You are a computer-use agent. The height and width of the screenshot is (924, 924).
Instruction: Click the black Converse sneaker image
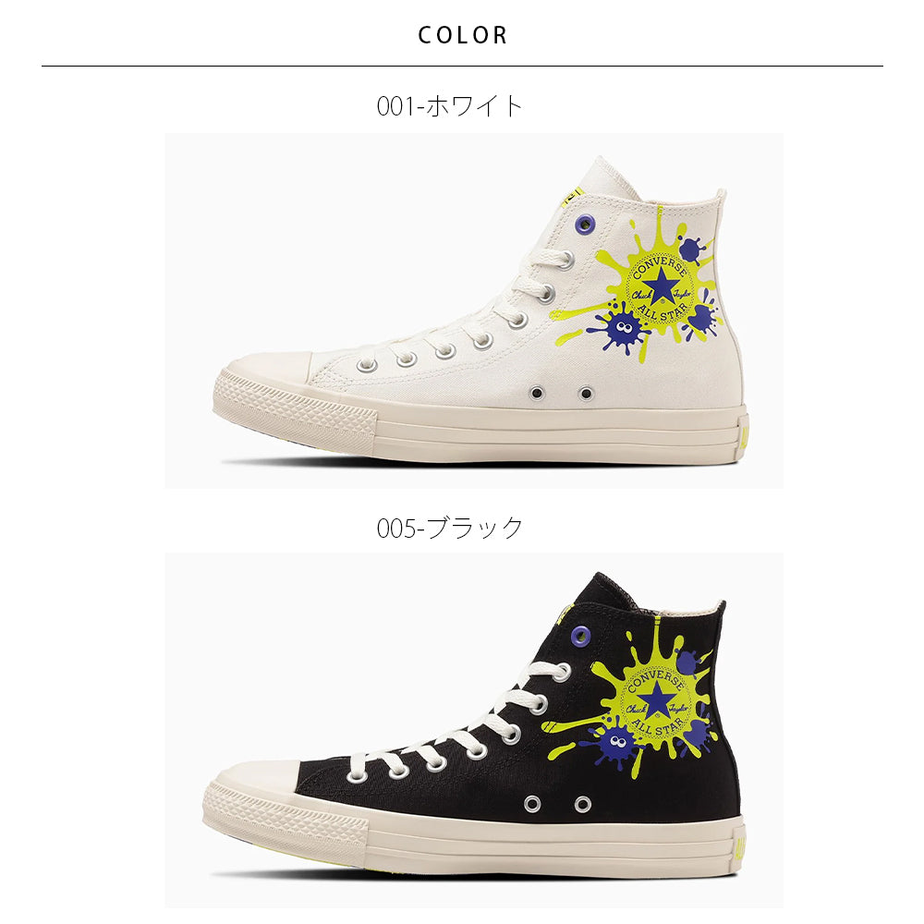[474, 730]
